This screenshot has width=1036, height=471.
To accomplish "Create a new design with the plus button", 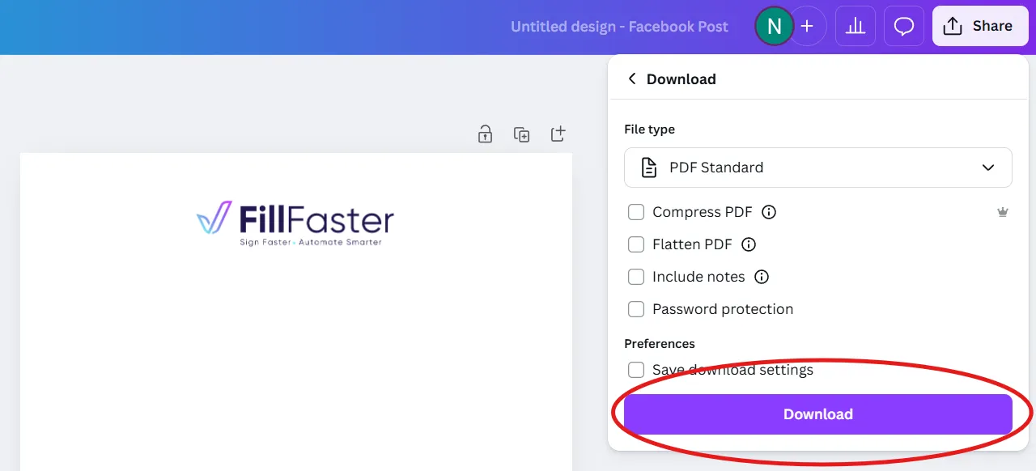I will point(807,25).
